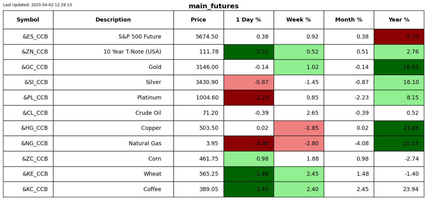Click the Crude Oil description cell
427x200 pixels.
(x=113, y=113)
